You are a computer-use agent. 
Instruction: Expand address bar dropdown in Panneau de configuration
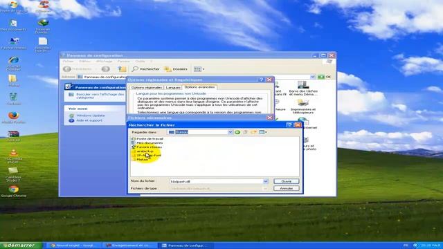coord(313,77)
